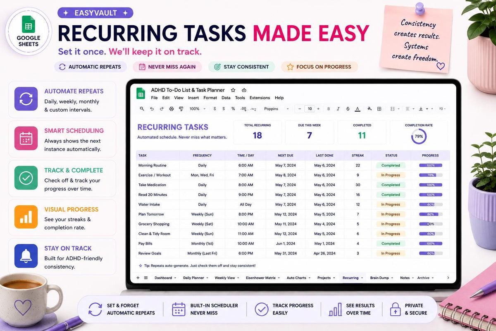Expand the merge cells dropdown arrow

click(398, 109)
